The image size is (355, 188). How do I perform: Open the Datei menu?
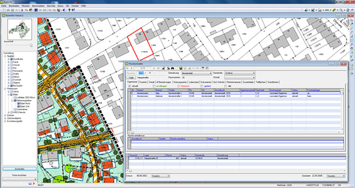(4, 6)
